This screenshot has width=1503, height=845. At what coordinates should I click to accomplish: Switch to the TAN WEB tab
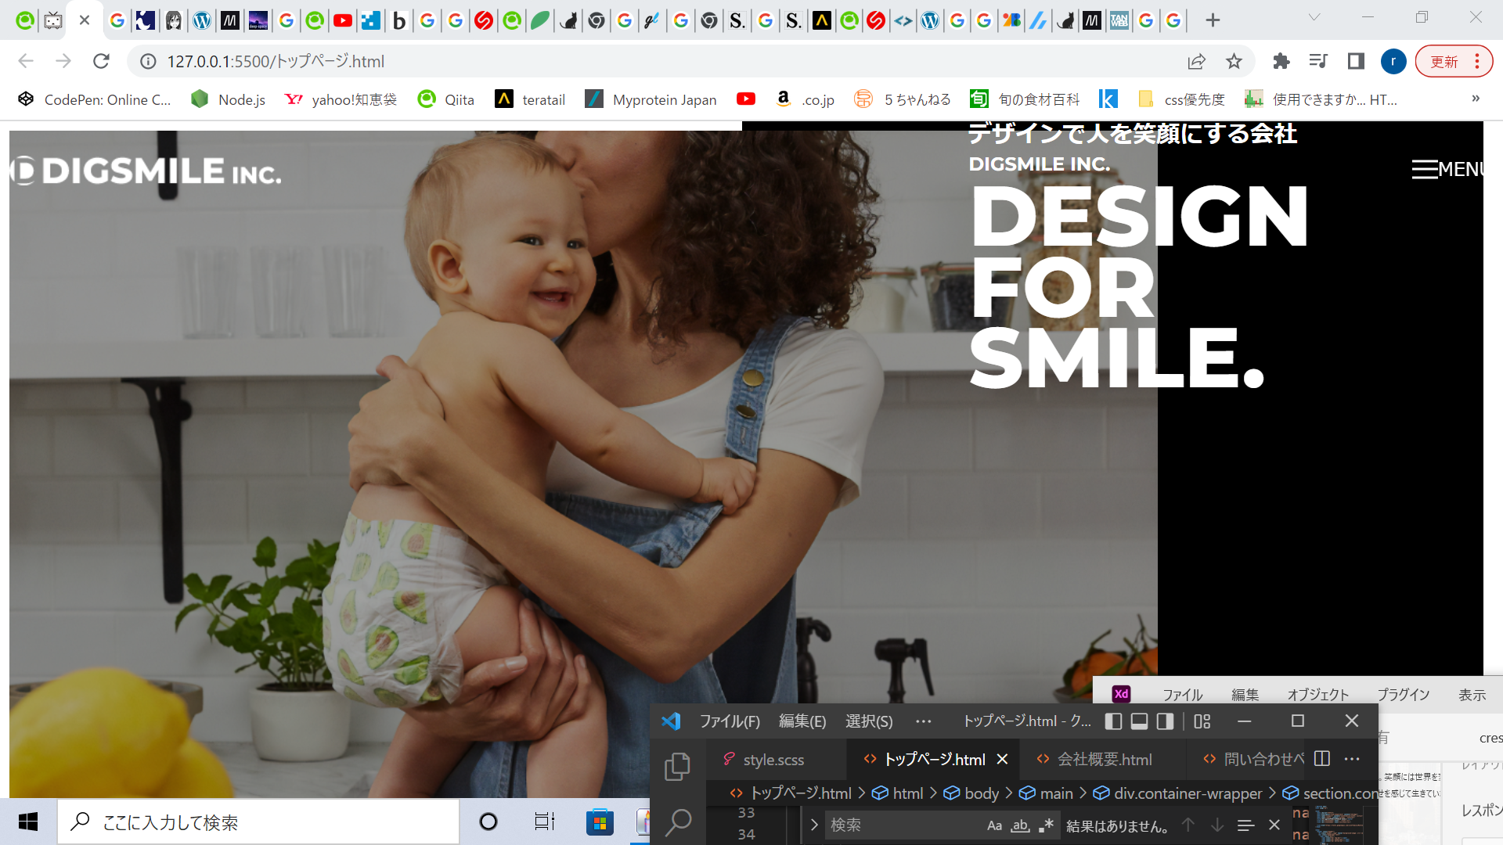click(1119, 20)
